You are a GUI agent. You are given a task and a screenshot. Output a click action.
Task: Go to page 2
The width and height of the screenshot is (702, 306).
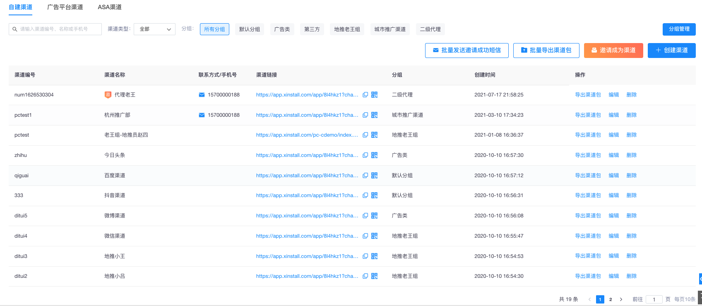tap(611, 299)
